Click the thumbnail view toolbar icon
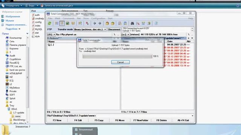 click(x=67, y=23)
